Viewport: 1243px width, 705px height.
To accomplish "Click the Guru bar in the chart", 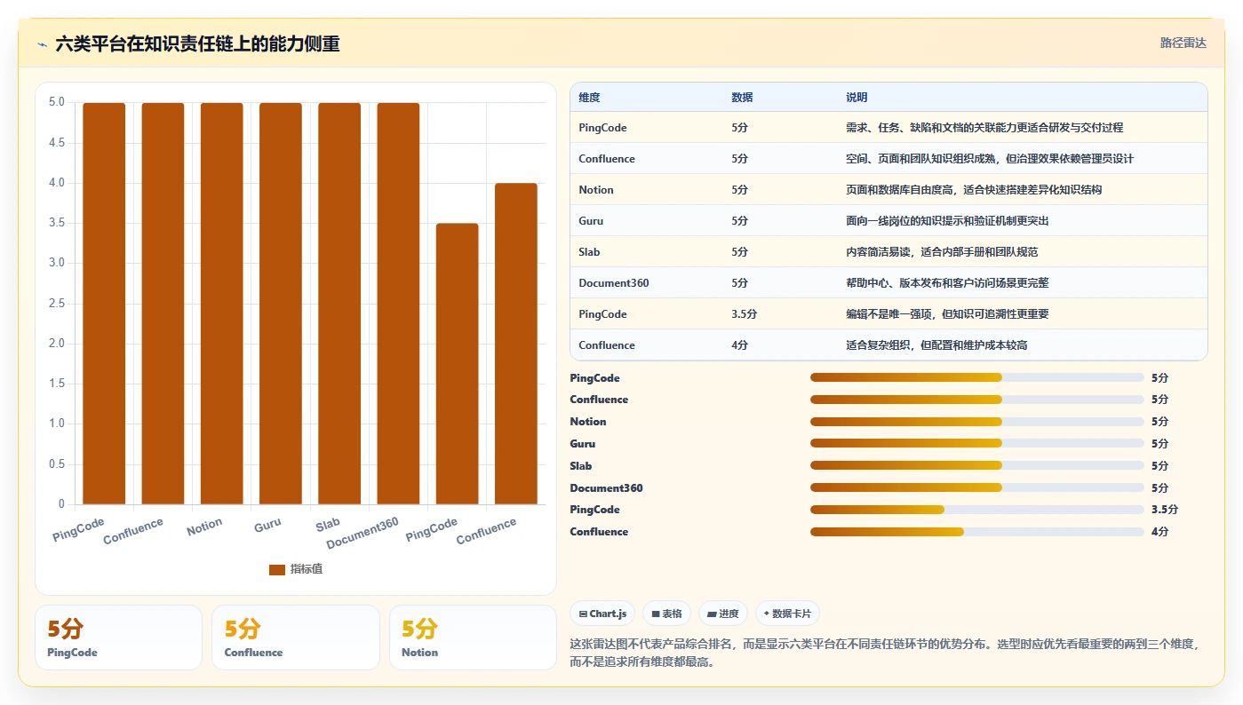I will tap(280, 304).
